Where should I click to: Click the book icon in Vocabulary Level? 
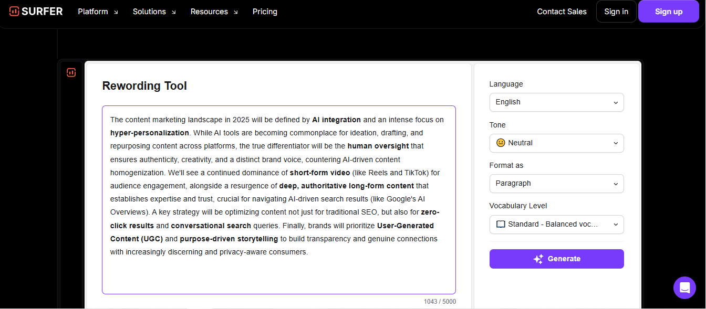[501, 225]
